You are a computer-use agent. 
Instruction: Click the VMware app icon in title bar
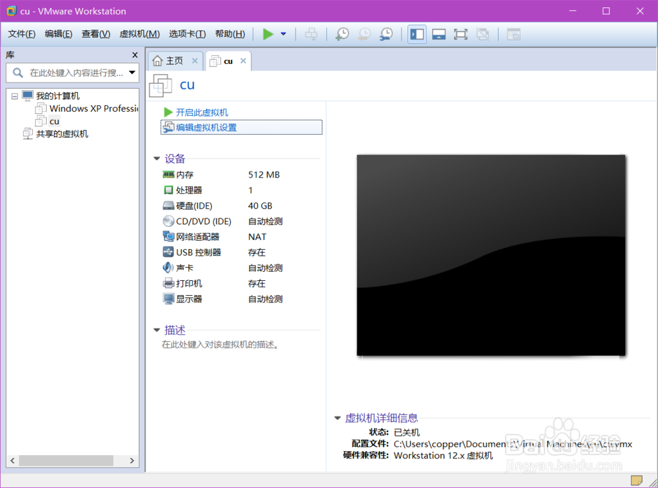tap(11, 11)
